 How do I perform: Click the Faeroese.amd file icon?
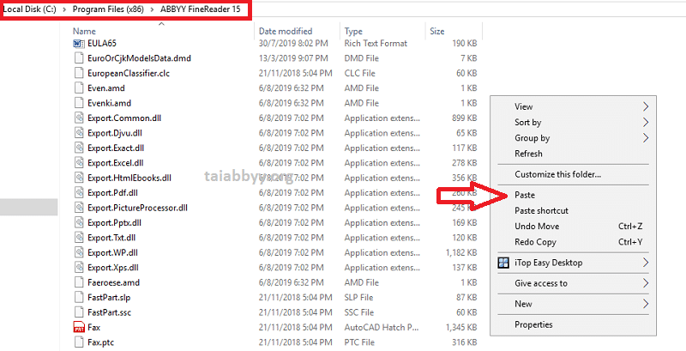[79, 282]
